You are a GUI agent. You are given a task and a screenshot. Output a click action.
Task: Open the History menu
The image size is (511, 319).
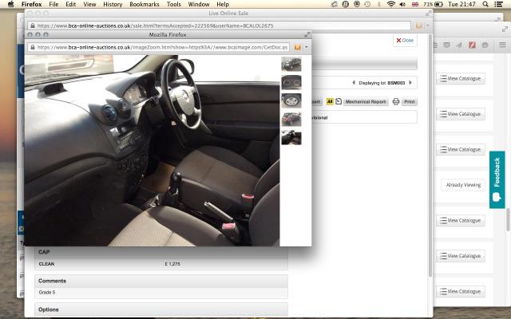pyautogui.click(x=113, y=4)
